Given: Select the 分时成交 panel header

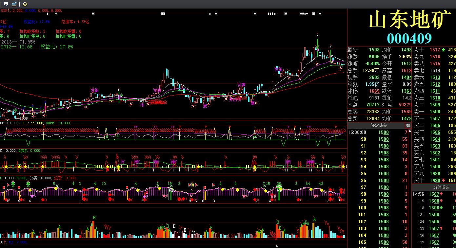Looking at the screenshot, I should coord(442,187).
